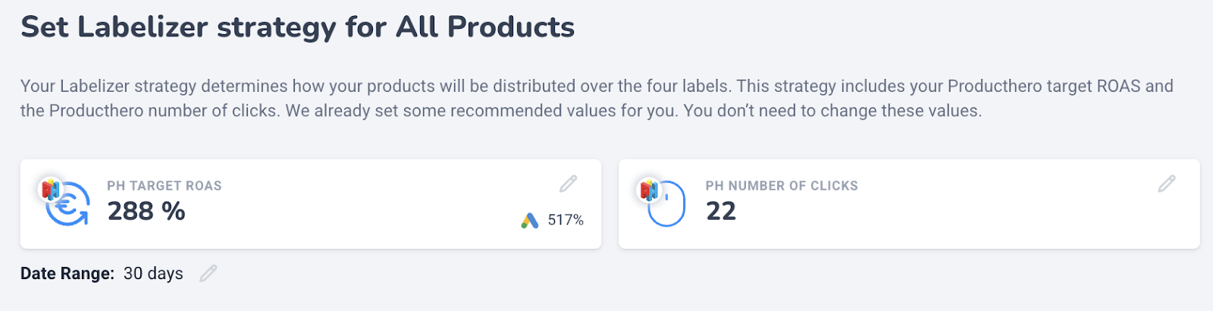
Task: Click the blue mouse clicks icon
Action: (667, 205)
